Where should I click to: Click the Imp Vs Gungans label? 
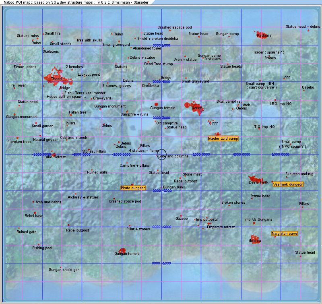click(x=258, y=219)
